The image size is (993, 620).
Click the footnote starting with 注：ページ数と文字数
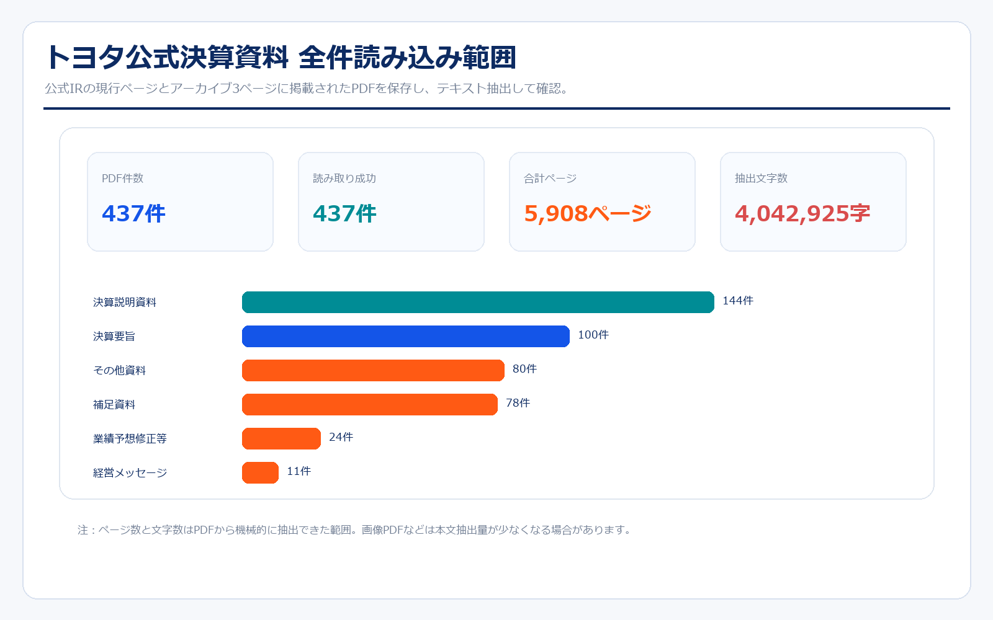coord(354,530)
